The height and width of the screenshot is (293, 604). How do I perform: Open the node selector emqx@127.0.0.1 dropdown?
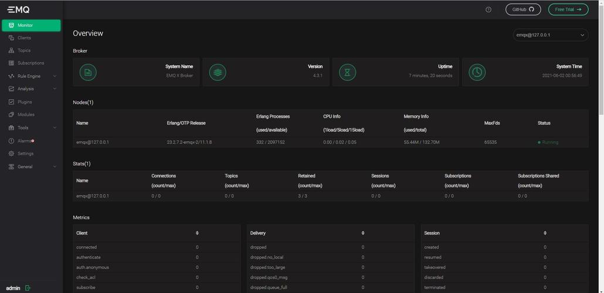tap(551, 35)
